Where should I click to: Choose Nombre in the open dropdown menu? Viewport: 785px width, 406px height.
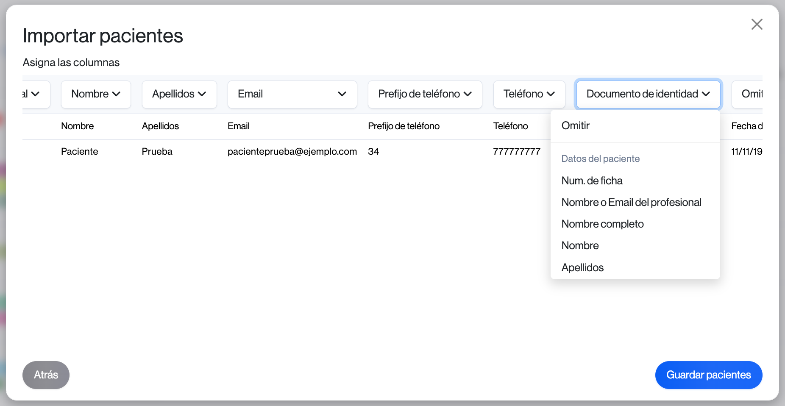(x=580, y=246)
